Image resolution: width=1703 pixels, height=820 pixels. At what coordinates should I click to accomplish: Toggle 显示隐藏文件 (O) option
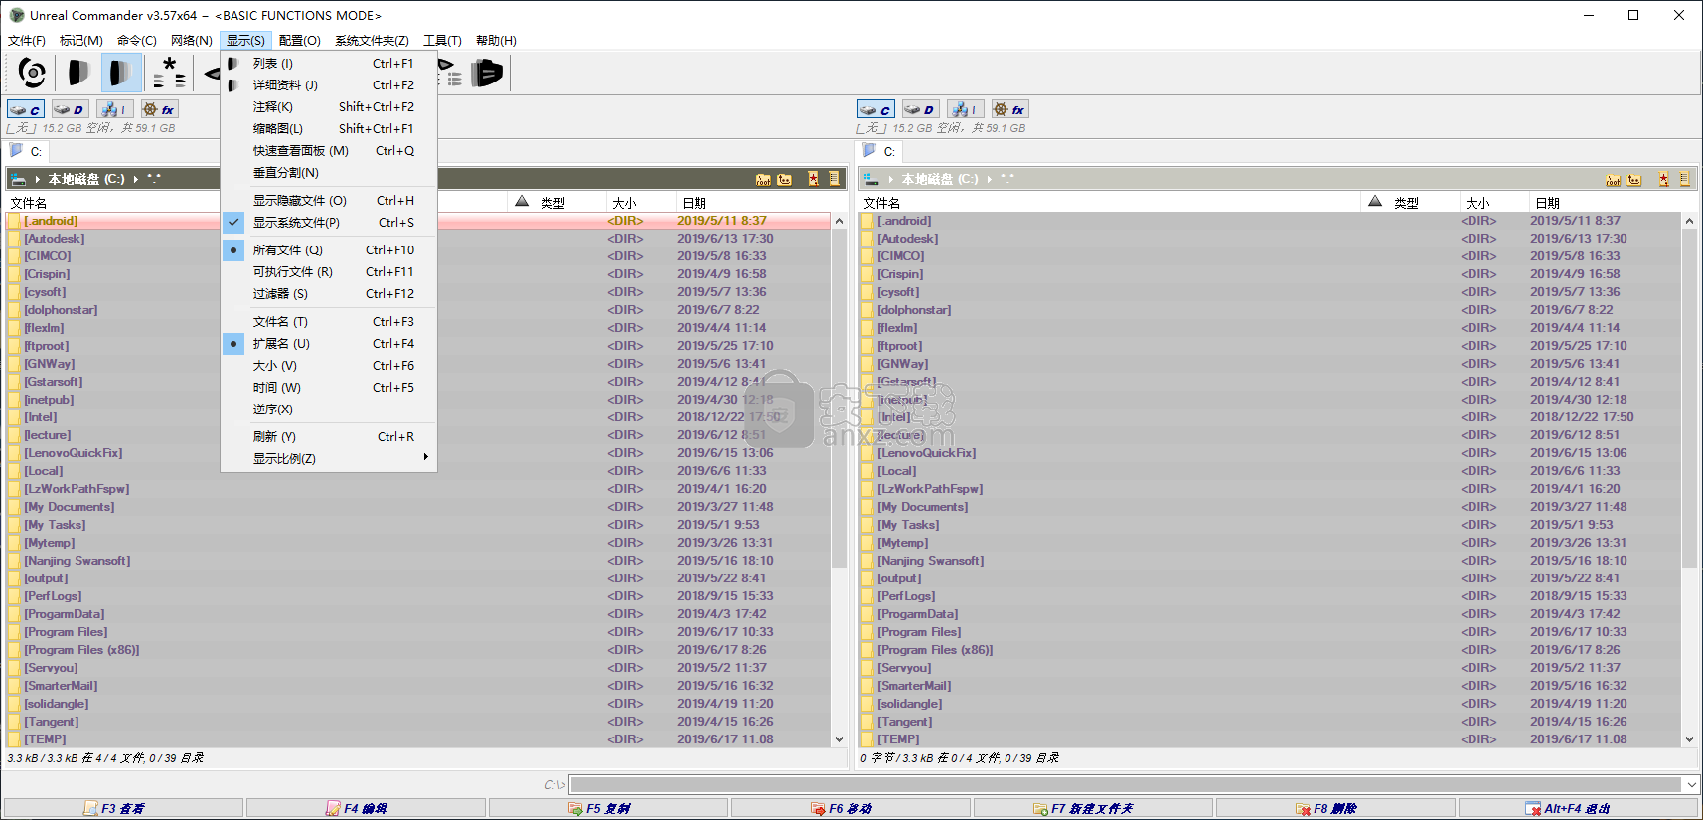329,201
